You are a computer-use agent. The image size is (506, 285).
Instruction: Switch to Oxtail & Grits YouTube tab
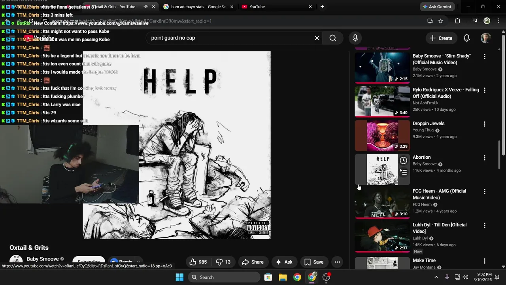pyautogui.click(x=115, y=7)
